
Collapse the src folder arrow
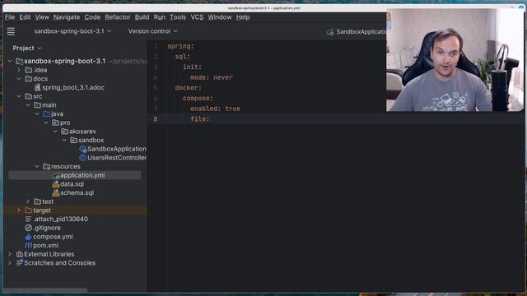click(x=19, y=96)
